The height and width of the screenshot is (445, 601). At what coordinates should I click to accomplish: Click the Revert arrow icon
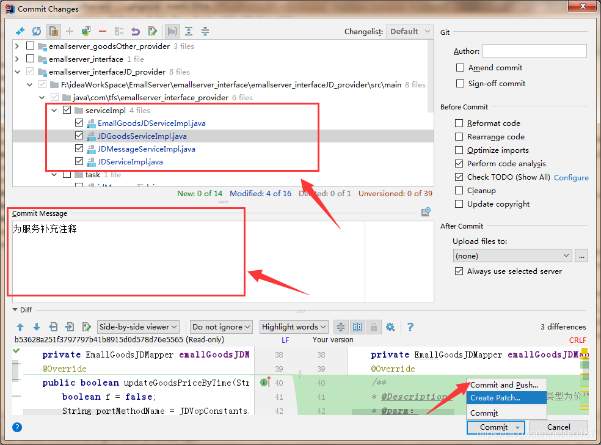coord(136,31)
